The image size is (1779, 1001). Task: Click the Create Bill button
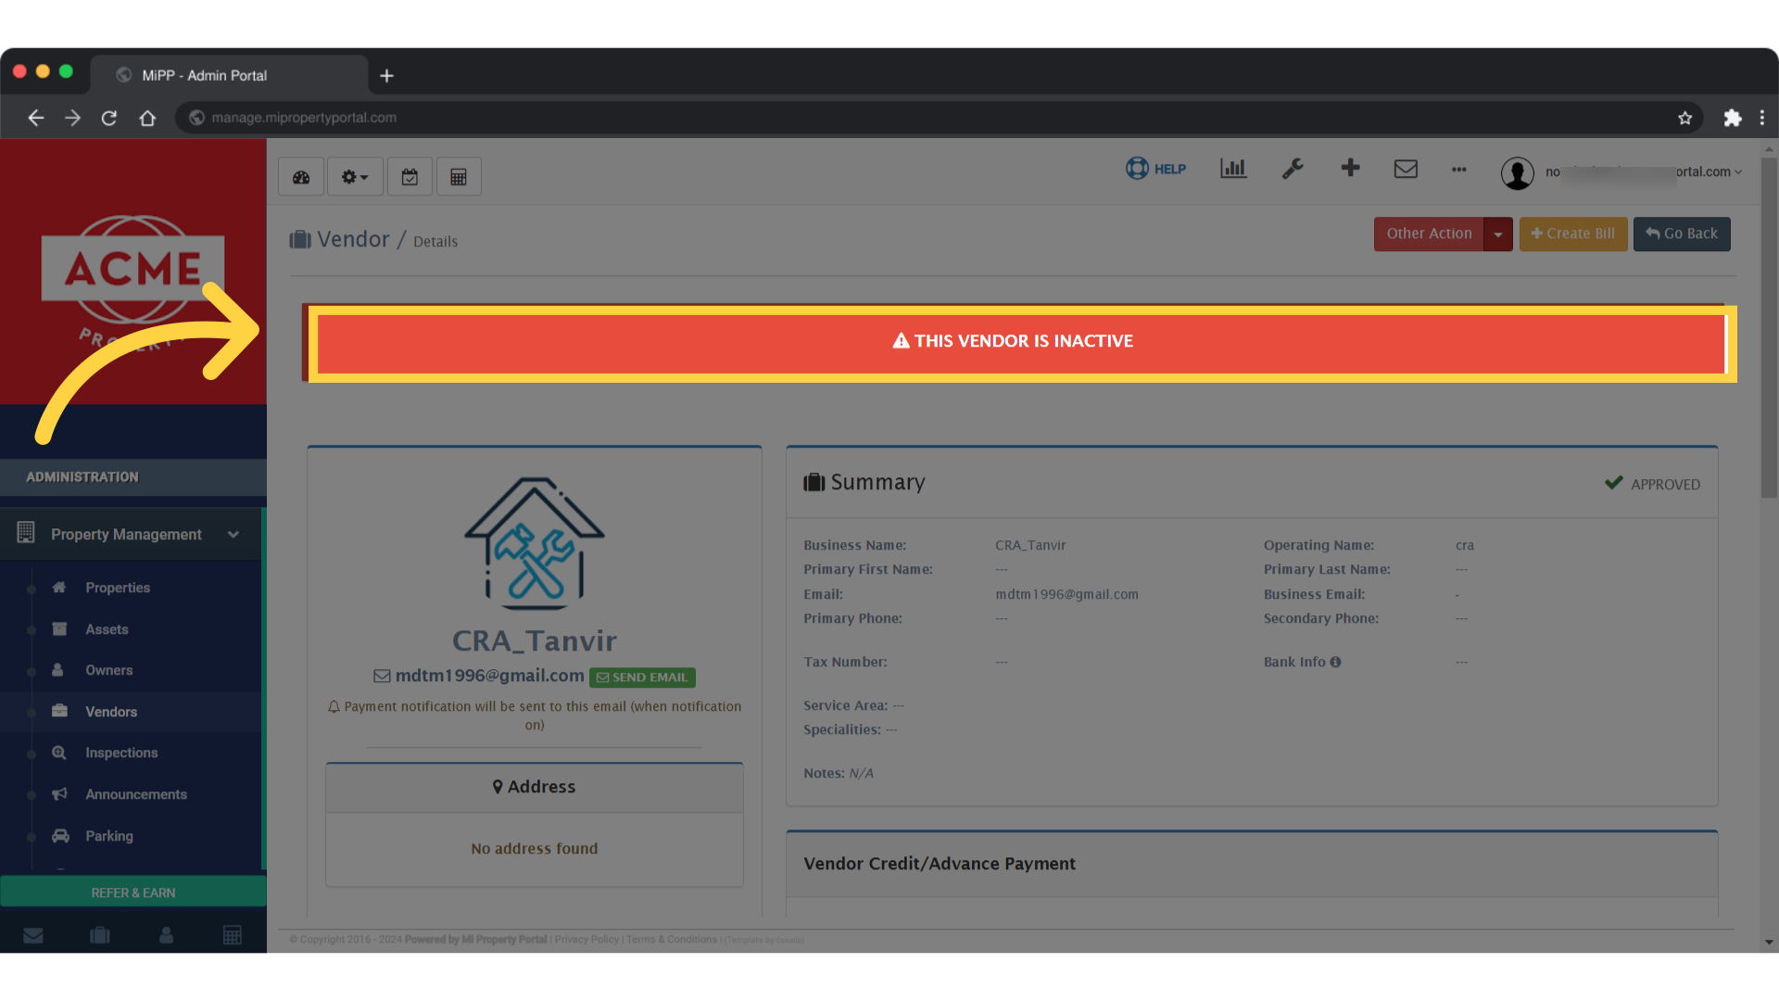pos(1572,234)
